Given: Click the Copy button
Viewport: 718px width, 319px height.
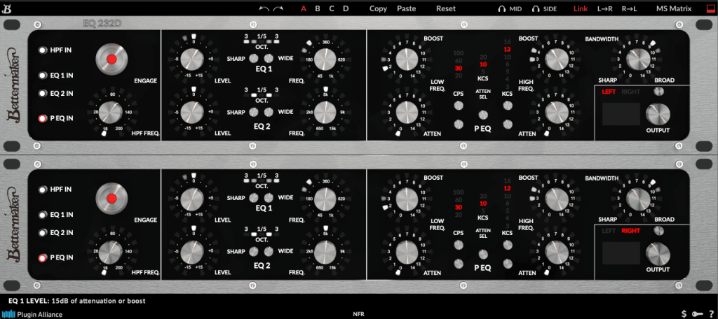Looking at the screenshot, I should tap(378, 9).
